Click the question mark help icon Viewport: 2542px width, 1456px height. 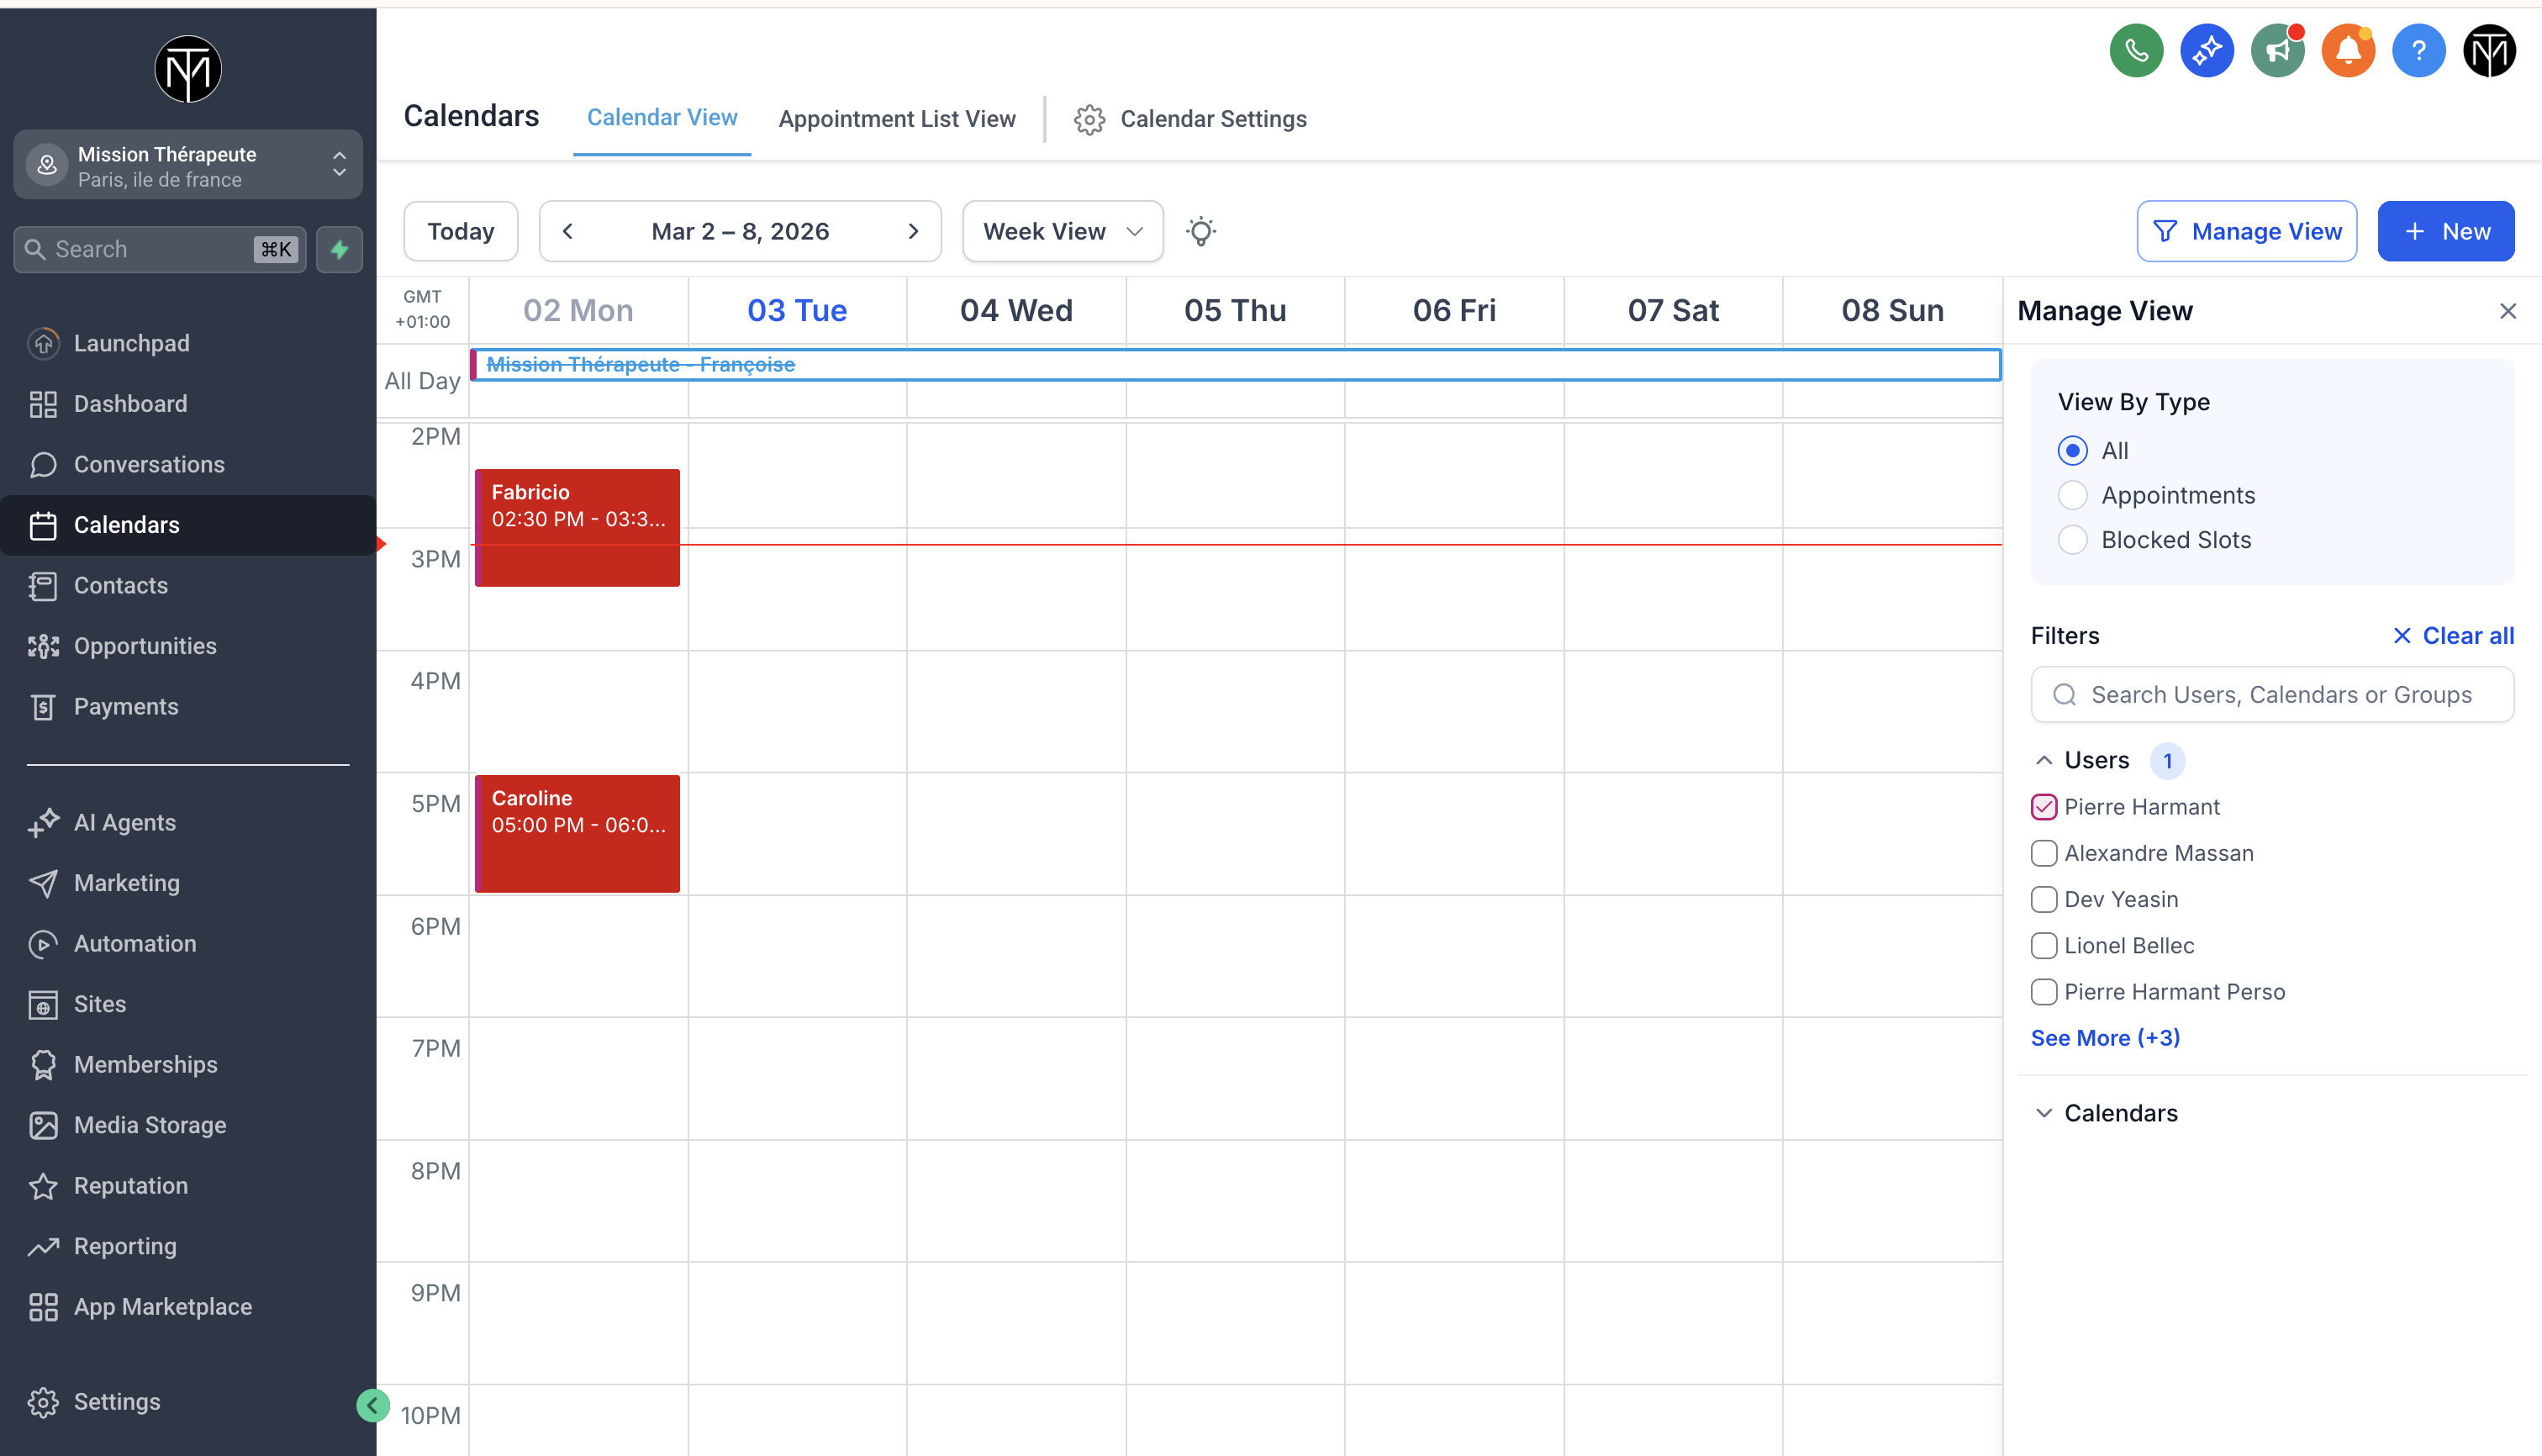pyautogui.click(x=2418, y=51)
